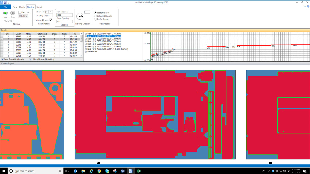
Task: Open Word from the taskbar
Action: (x=123, y=171)
